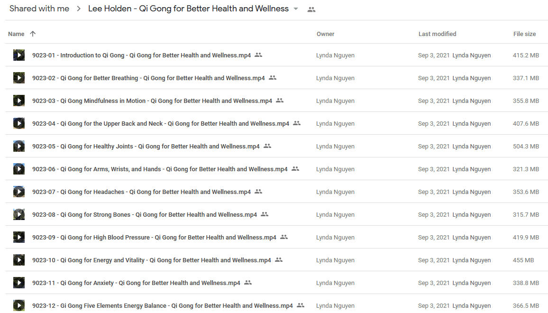Open the 9023-06 video file icon

click(19, 168)
